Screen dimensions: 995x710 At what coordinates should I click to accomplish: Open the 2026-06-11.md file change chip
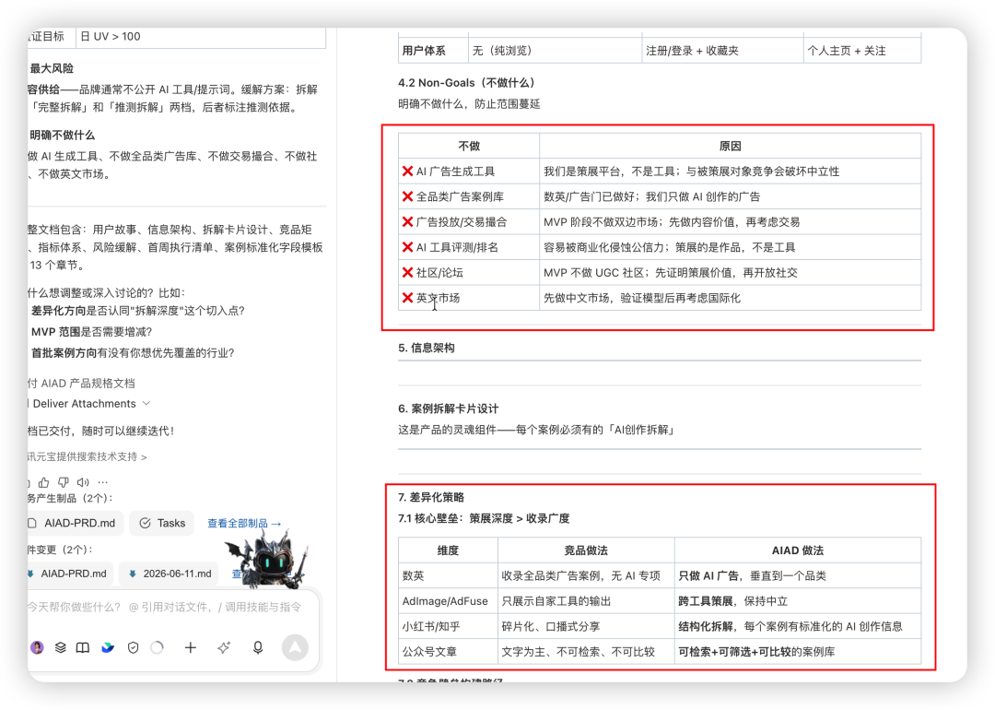click(x=170, y=574)
